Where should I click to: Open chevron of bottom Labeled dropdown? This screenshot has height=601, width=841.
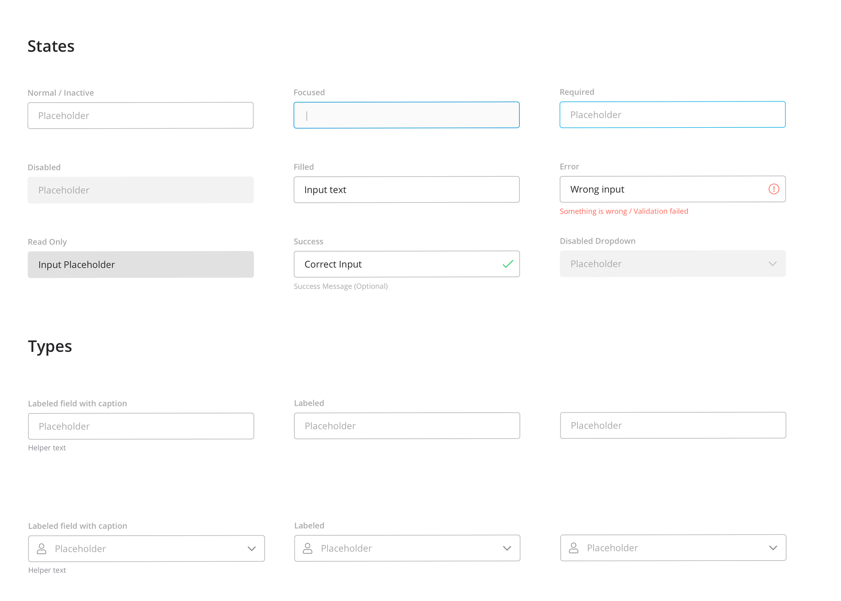507,548
